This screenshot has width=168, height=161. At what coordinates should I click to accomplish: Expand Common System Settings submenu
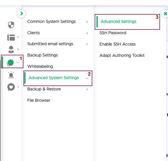click(x=87, y=22)
